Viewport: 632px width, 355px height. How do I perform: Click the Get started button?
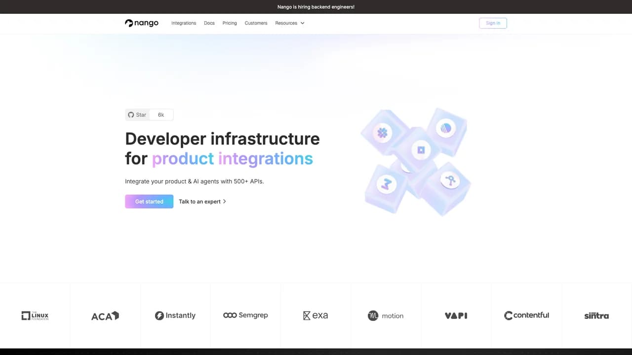click(x=149, y=202)
